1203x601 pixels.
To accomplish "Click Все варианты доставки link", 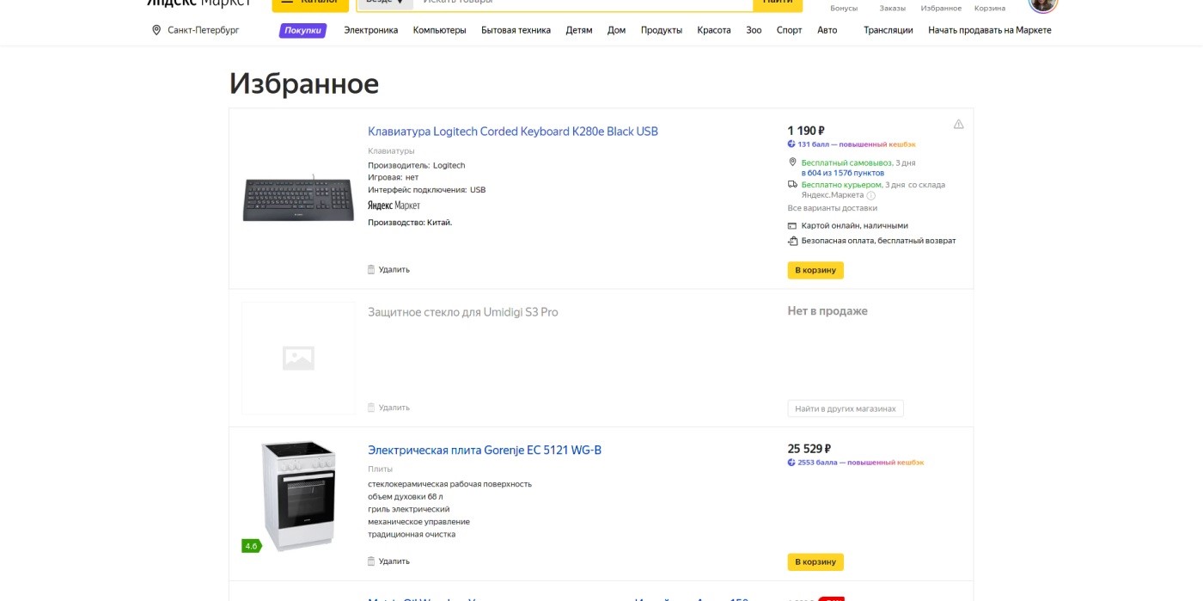I will coord(833,208).
